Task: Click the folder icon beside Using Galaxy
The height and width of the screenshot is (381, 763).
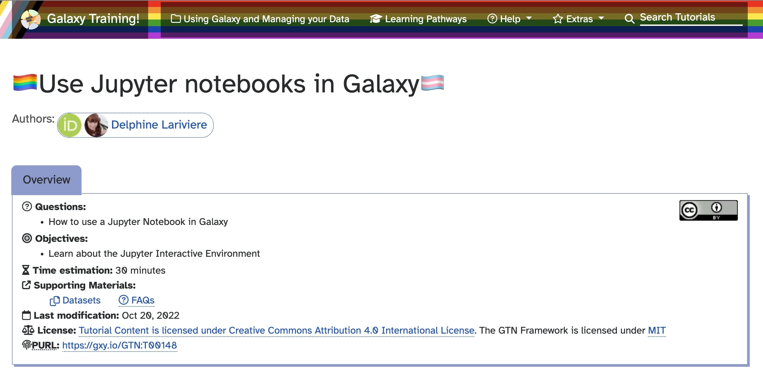Action: coord(175,19)
